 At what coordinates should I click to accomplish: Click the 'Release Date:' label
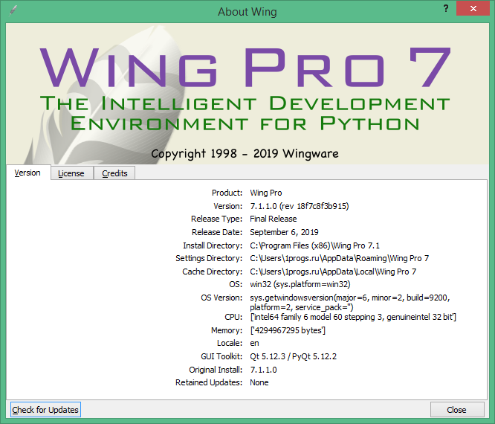pos(217,232)
